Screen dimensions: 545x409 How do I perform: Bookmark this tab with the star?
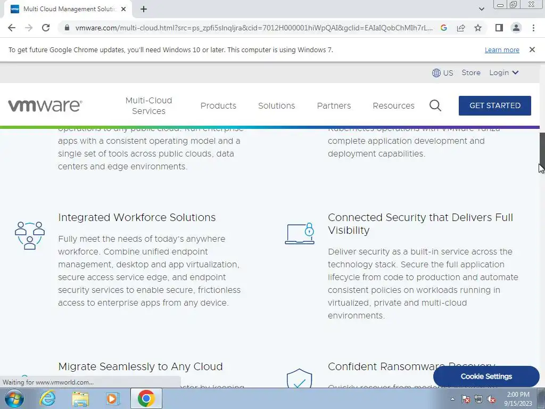(x=478, y=28)
